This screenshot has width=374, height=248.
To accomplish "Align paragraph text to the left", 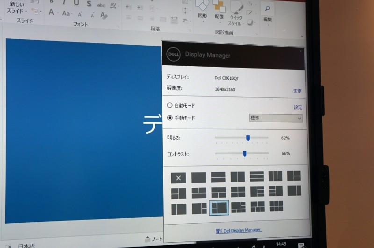I will point(129,17).
